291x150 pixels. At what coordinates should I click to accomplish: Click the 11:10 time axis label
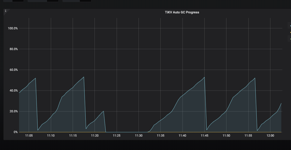click(51, 136)
